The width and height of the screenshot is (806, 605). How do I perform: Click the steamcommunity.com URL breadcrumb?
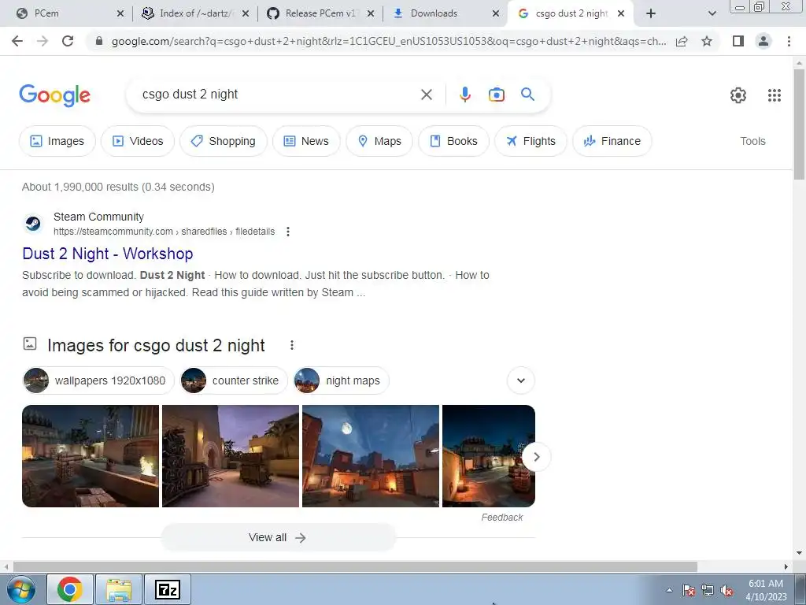[x=164, y=232]
